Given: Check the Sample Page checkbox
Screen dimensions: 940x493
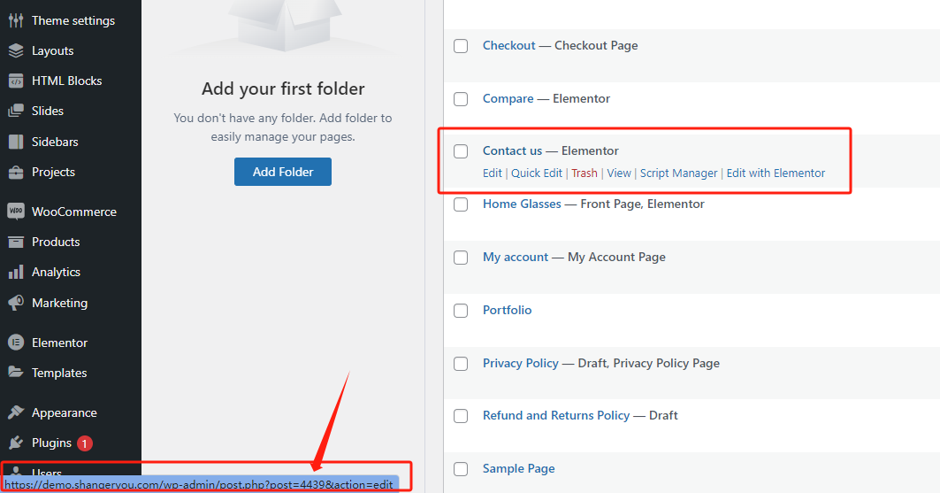Looking at the screenshot, I should click(461, 469).
